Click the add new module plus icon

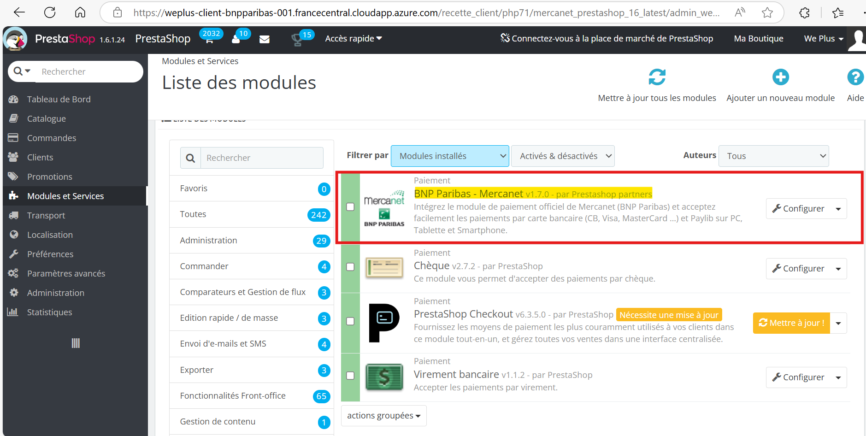[x=780, y=77]
